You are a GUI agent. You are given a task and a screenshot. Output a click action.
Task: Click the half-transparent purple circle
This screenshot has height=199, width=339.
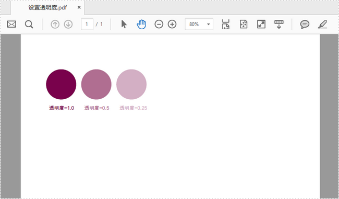(x=96, y=85)
